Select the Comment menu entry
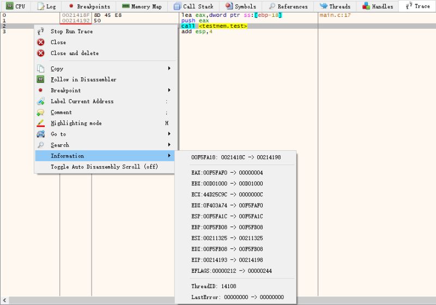 [x=105, y=112]
